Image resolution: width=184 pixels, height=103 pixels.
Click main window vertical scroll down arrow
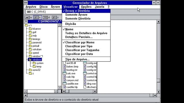click(x=158, y=92)
